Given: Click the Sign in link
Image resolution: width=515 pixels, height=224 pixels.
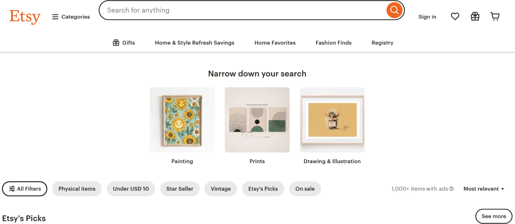Looking at the screenshot, I should coord(427,16).
